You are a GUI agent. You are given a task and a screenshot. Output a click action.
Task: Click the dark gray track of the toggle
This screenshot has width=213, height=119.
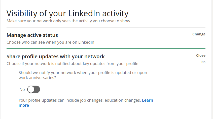(37, 89)
